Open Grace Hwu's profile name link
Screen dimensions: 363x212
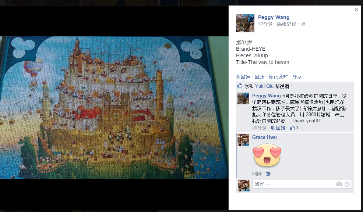pos(264,137)
